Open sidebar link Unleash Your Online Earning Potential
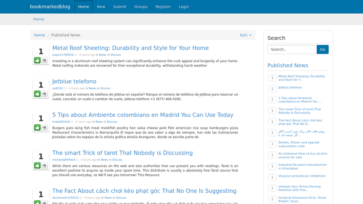The width and height of the screenshot is (363, 204). point(299,188)
